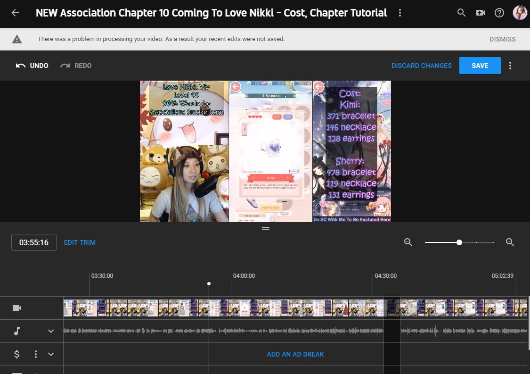Discard changes to the video
The width and height of the screenshot is (530, 374).
pos(422,66)
